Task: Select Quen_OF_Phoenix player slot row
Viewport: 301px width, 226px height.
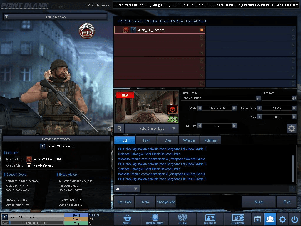Action: point(160,30)
